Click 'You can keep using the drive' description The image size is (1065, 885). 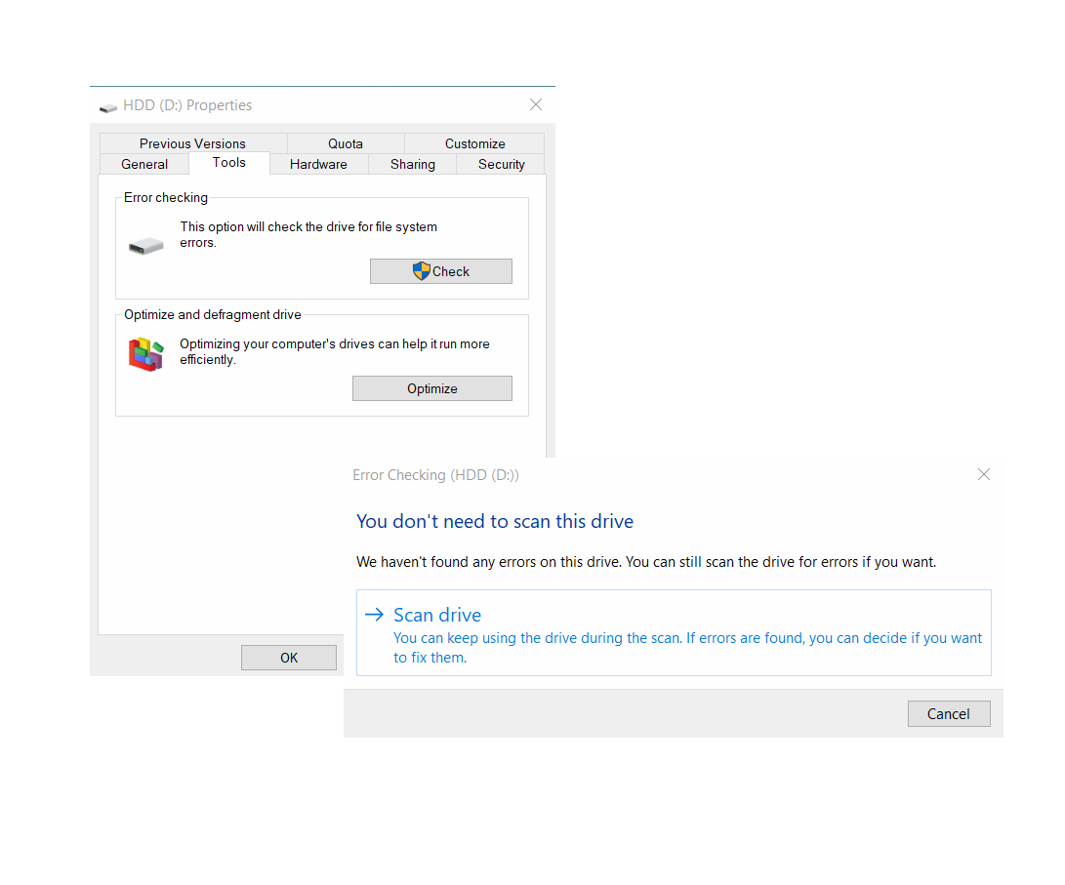pyautogui.click(x=687, y=648)
